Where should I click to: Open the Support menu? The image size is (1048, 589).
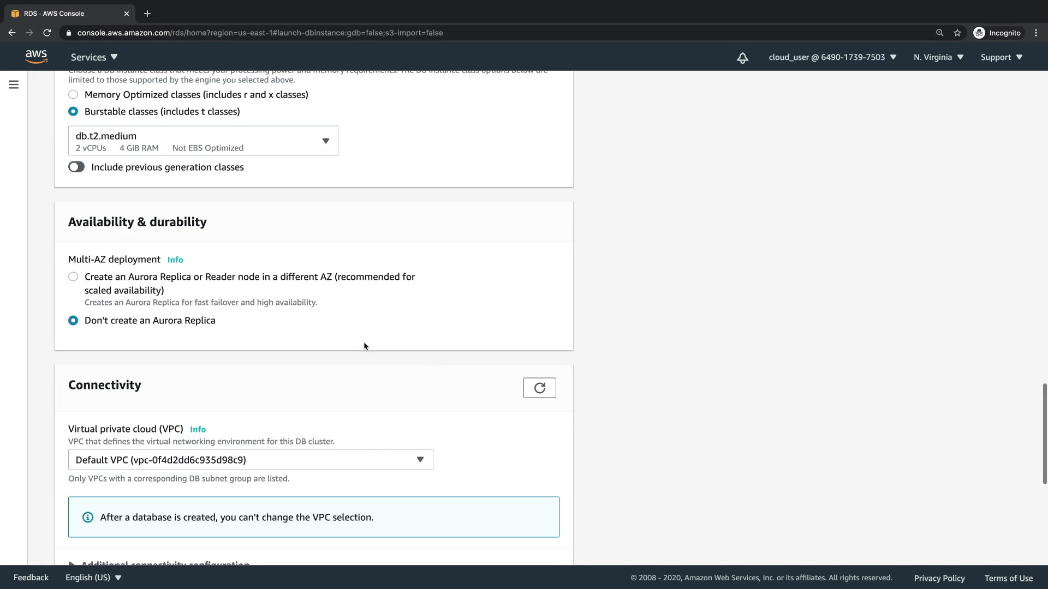point(1001,57)
